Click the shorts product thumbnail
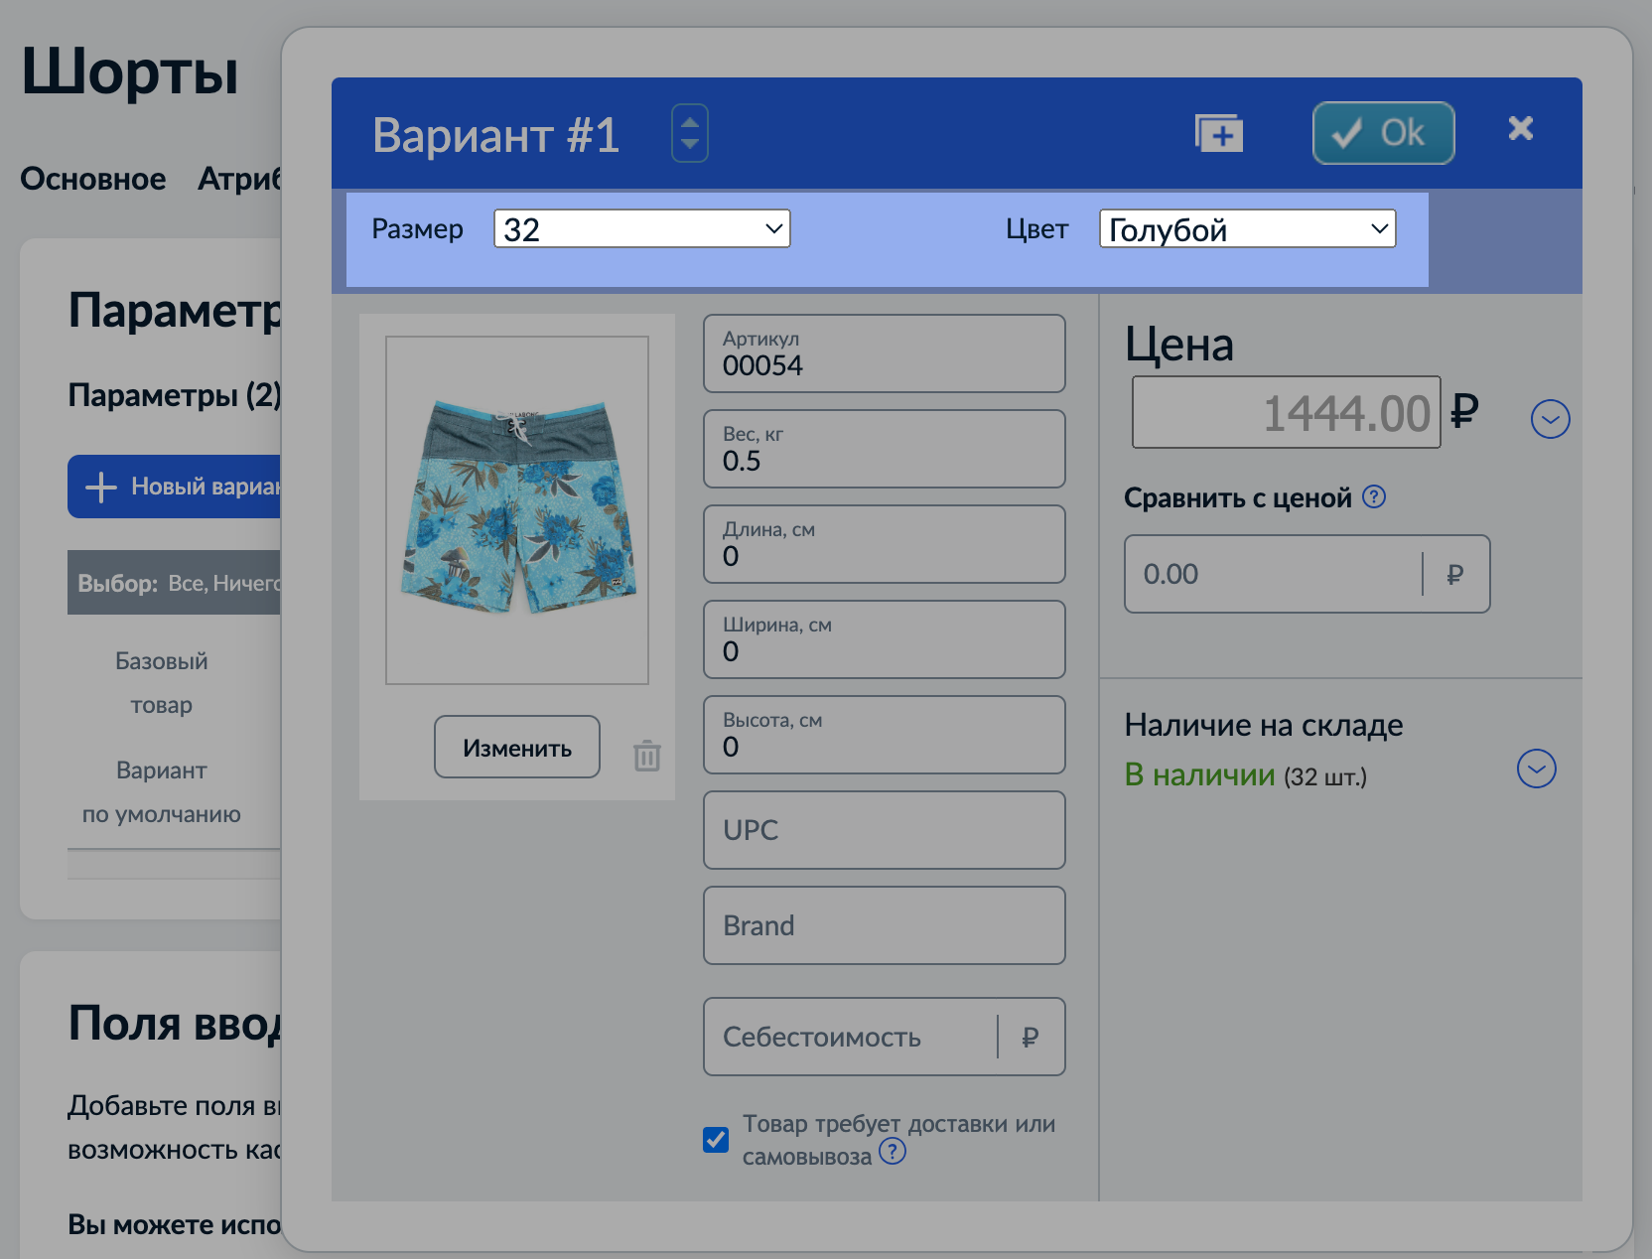This screenshot has width=1652, height=1259. point(517,510)
